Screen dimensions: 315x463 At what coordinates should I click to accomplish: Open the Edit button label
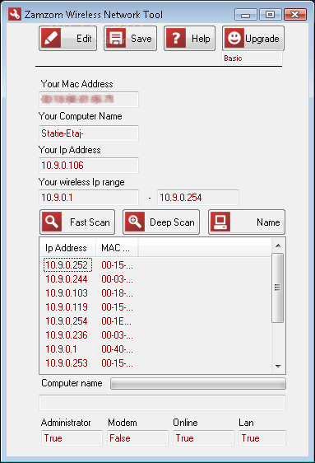(84, 39)
